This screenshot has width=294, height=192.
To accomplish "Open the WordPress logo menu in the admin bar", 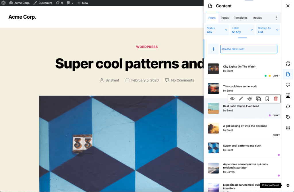I will [3, 3].
